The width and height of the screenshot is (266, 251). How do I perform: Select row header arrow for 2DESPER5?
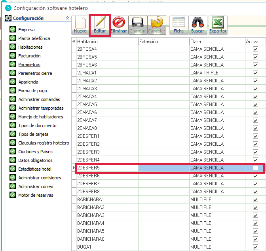point(74,168)
